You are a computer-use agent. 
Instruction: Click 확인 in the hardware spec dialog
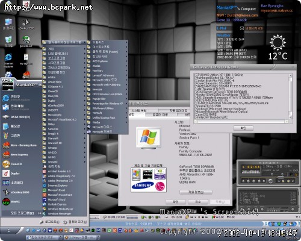[243, 128]
